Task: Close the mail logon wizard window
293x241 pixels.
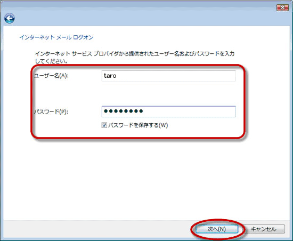Action: (282, 7)
